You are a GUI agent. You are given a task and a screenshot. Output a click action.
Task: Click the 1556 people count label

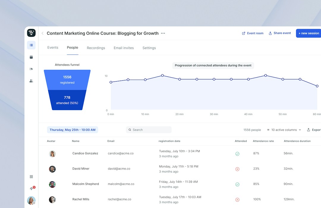coord(252,130)
